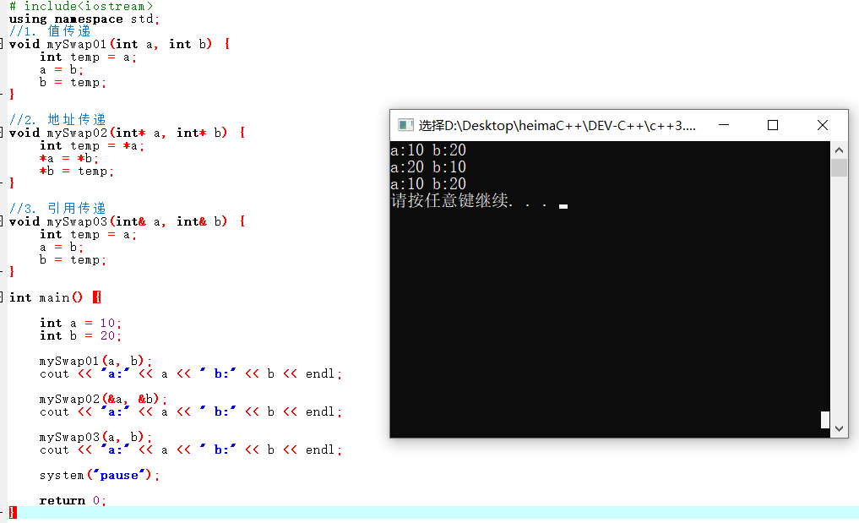Click the line *a = *b;
859x523 pixels.
(x=68, y=159)
